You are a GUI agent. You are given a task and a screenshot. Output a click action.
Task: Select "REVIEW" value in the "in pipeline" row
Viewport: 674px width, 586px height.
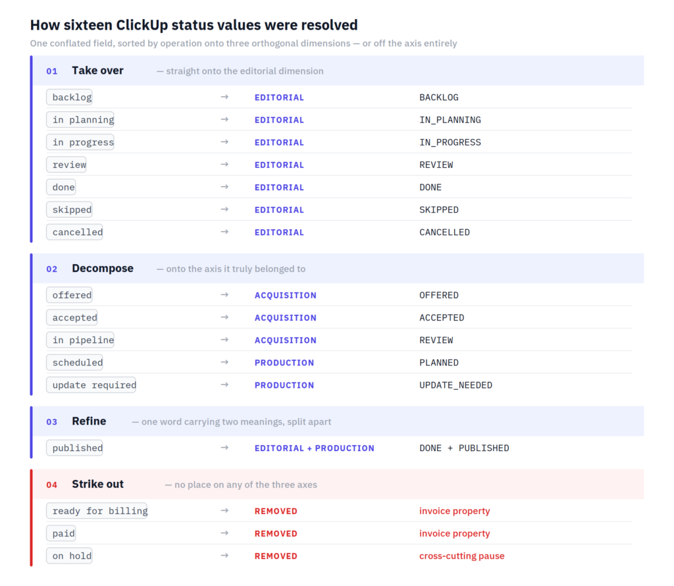tap(436, 340)
